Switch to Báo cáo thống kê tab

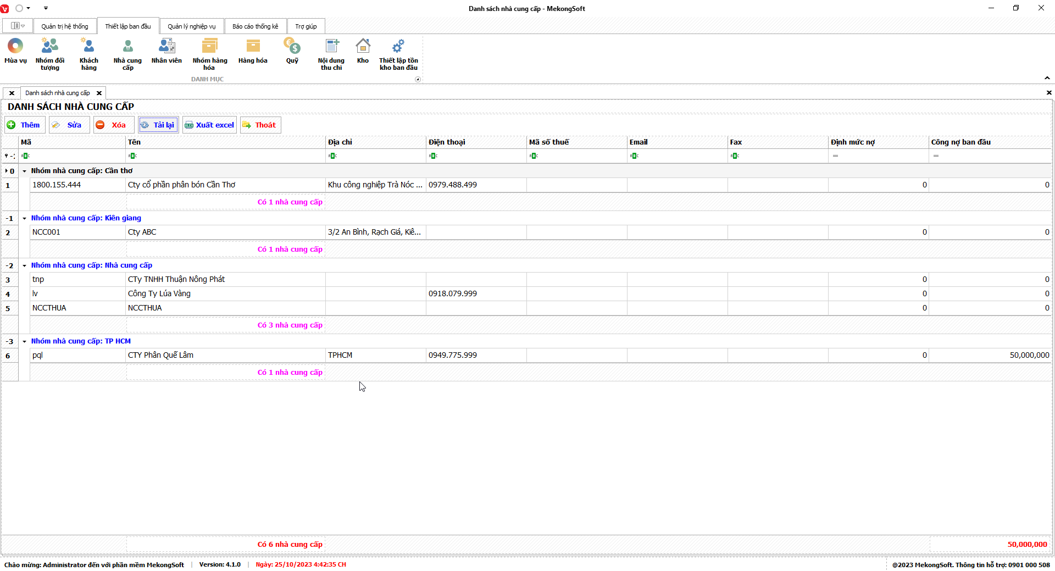[256, 26]
